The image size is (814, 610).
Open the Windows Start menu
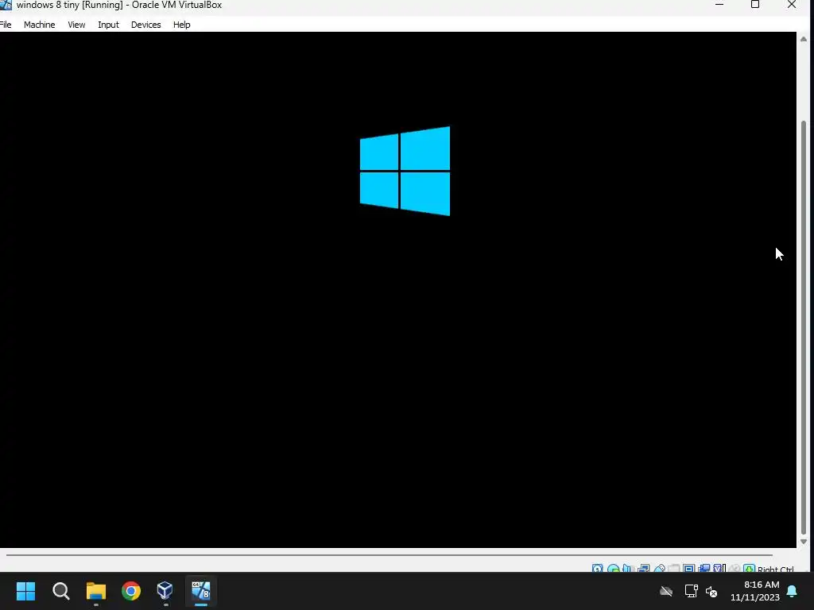point(26,591)
